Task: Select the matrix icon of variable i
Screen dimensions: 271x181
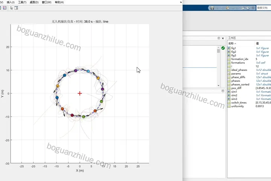Action: (229, 66)
